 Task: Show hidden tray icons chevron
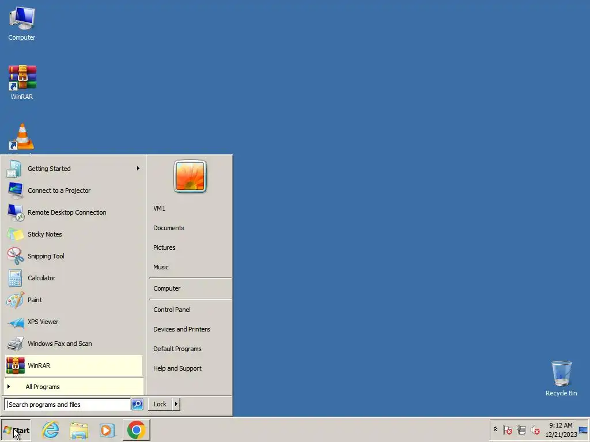[x=495, y=429]
